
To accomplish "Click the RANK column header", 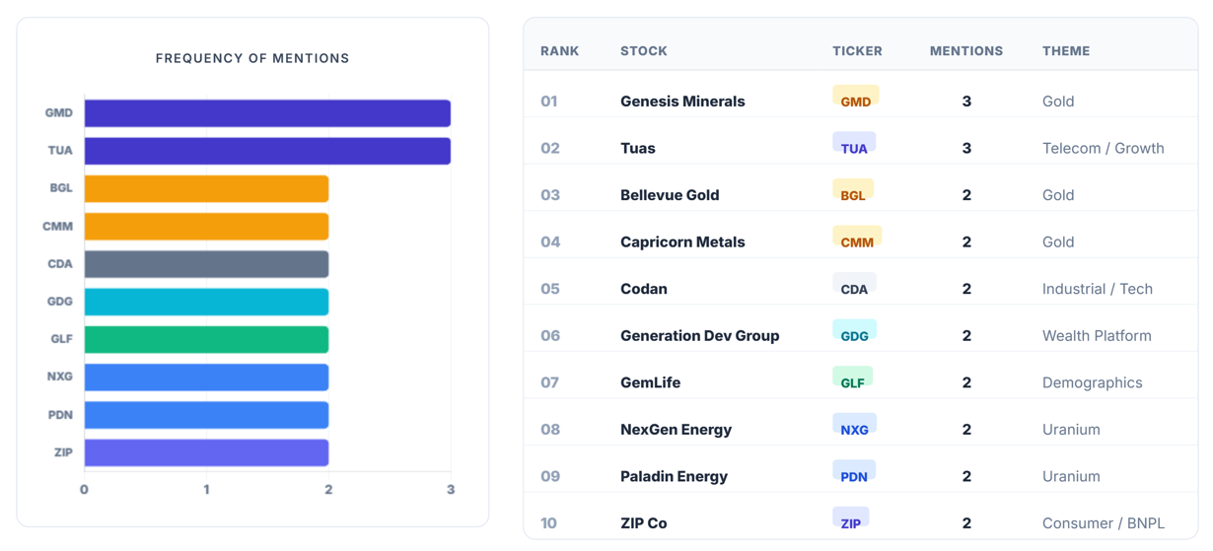I will (x=559, y=51).
